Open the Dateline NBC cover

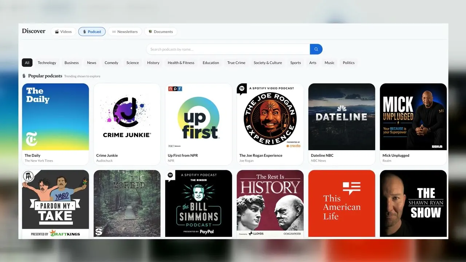pyautogui.click(x=342, y=117)
